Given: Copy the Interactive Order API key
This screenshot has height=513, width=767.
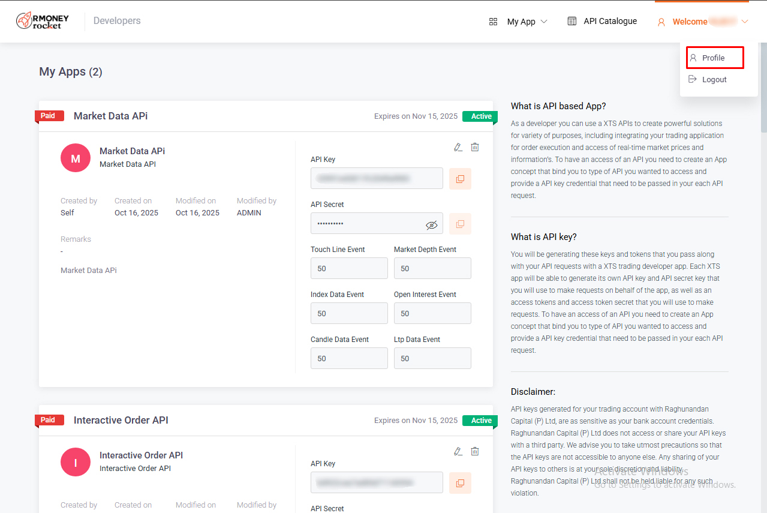Looking at the screenshot, I should pyautogui.click(x=460, y=483).
